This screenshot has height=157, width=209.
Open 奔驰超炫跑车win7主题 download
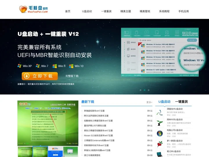coord(94,111)
